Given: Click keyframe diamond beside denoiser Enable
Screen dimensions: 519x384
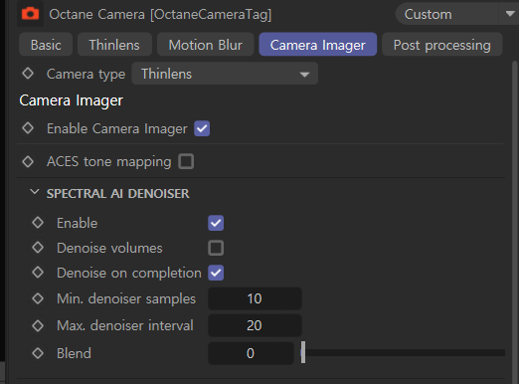Looking at the screenshot, I should 38,223.
